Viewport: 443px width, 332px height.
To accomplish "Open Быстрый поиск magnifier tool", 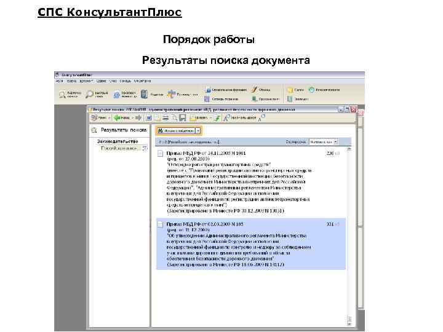I will click(97, 94).
